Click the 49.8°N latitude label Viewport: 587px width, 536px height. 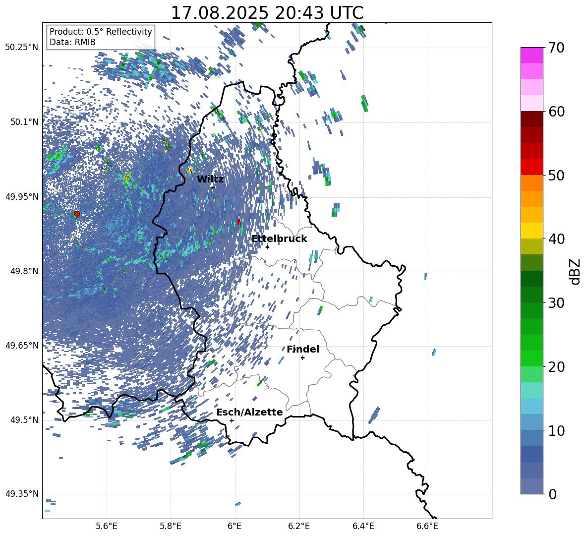click(24, 271)
